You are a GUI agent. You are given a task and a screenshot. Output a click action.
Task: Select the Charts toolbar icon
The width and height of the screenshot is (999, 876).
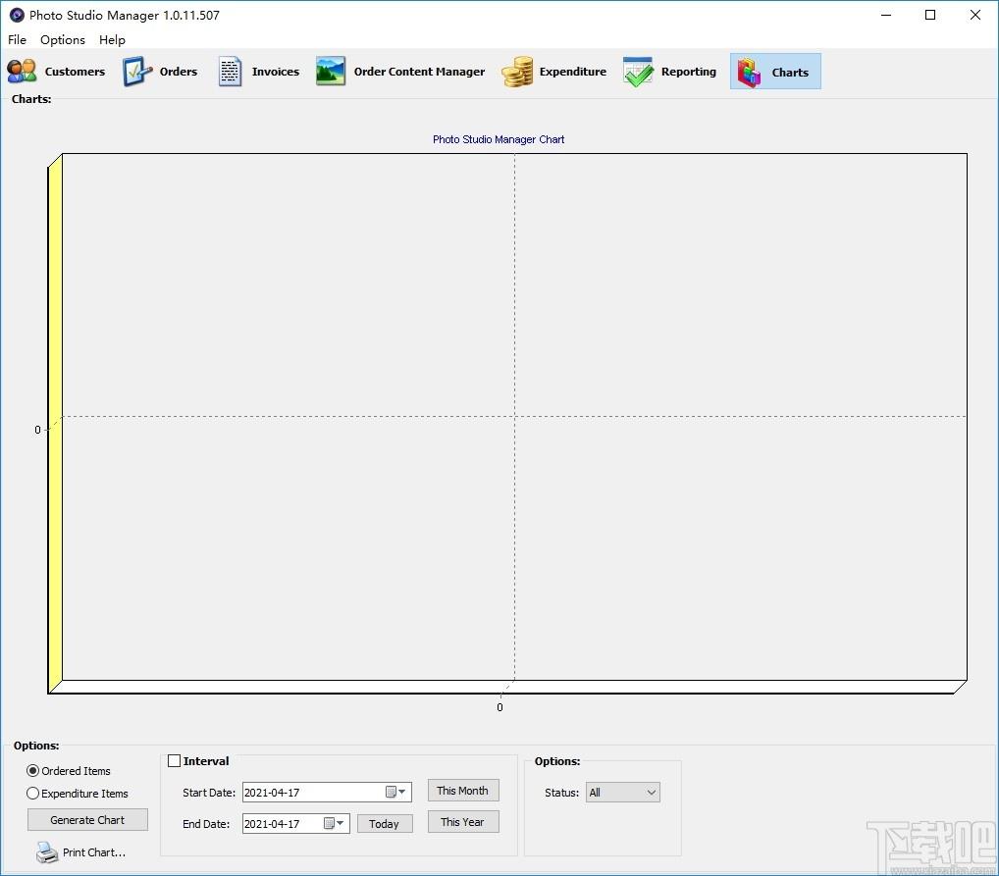pos(750,72)
